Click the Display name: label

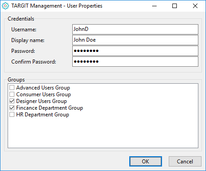[28, 40]
